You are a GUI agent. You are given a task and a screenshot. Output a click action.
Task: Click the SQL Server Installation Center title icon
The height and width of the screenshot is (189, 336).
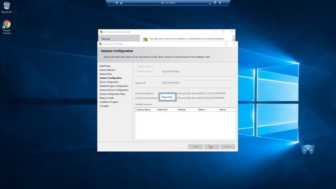pos(101,32)
